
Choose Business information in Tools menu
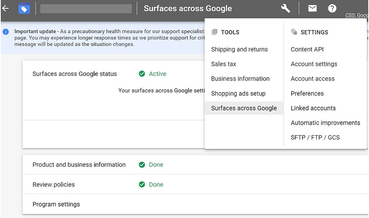coord(240,79)
